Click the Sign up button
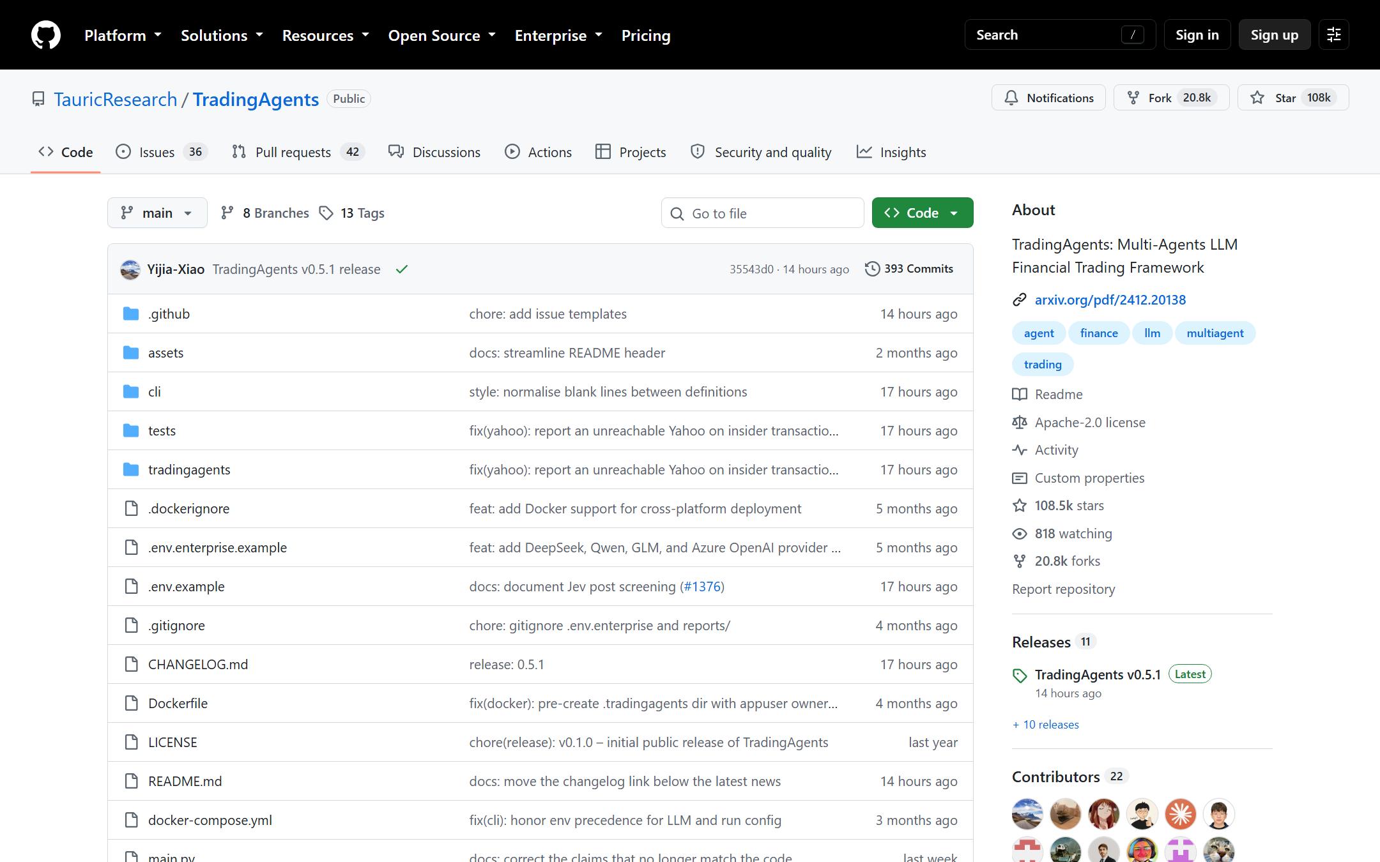1380x862 pixels. click(x=1275, y=34)
